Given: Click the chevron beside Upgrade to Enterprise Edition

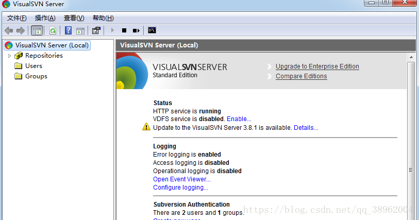Looking at the screenshot, I should click(270, 66).
